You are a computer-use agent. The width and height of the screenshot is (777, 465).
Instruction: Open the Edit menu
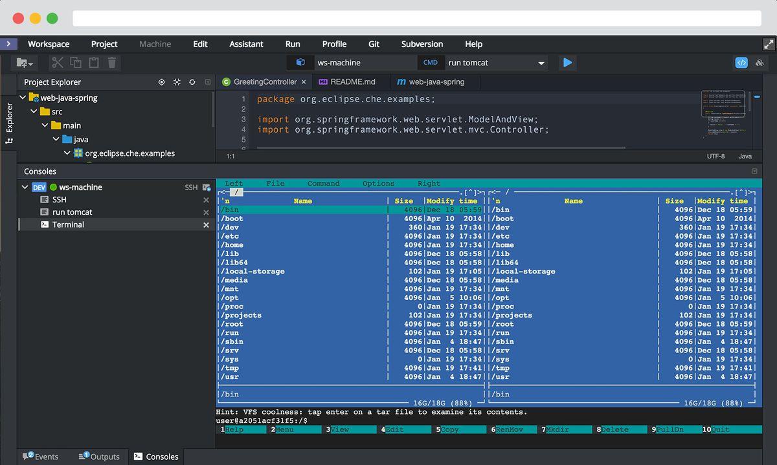pyautogui.click(x=201, y=44)
